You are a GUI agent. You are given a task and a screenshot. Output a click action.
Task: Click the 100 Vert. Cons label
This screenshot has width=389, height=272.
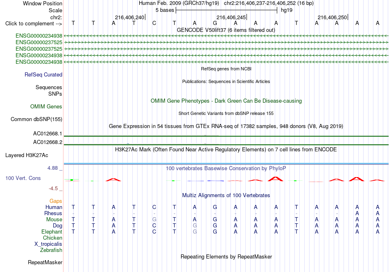tap(23, 178)
